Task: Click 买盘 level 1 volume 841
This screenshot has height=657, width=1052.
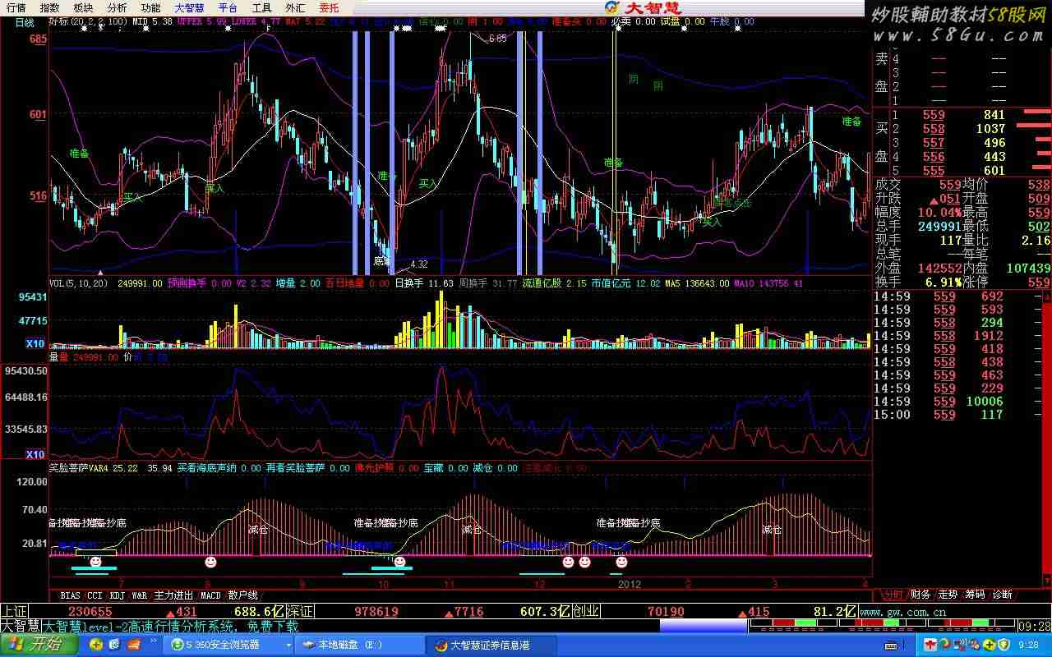Action: [994, 115]
